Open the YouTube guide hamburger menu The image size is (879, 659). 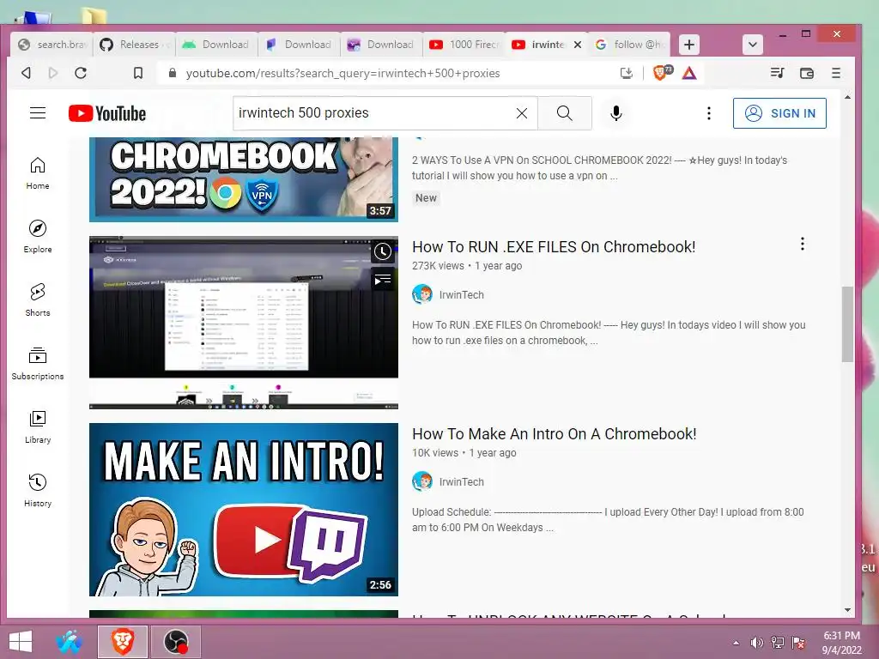tap(38, 113)
